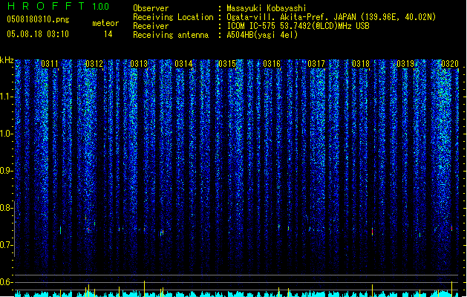Image resolution: width=467 pixels, height=297 pixels.
Task: Click the Observer field label
Action: (x=151, y=8)
